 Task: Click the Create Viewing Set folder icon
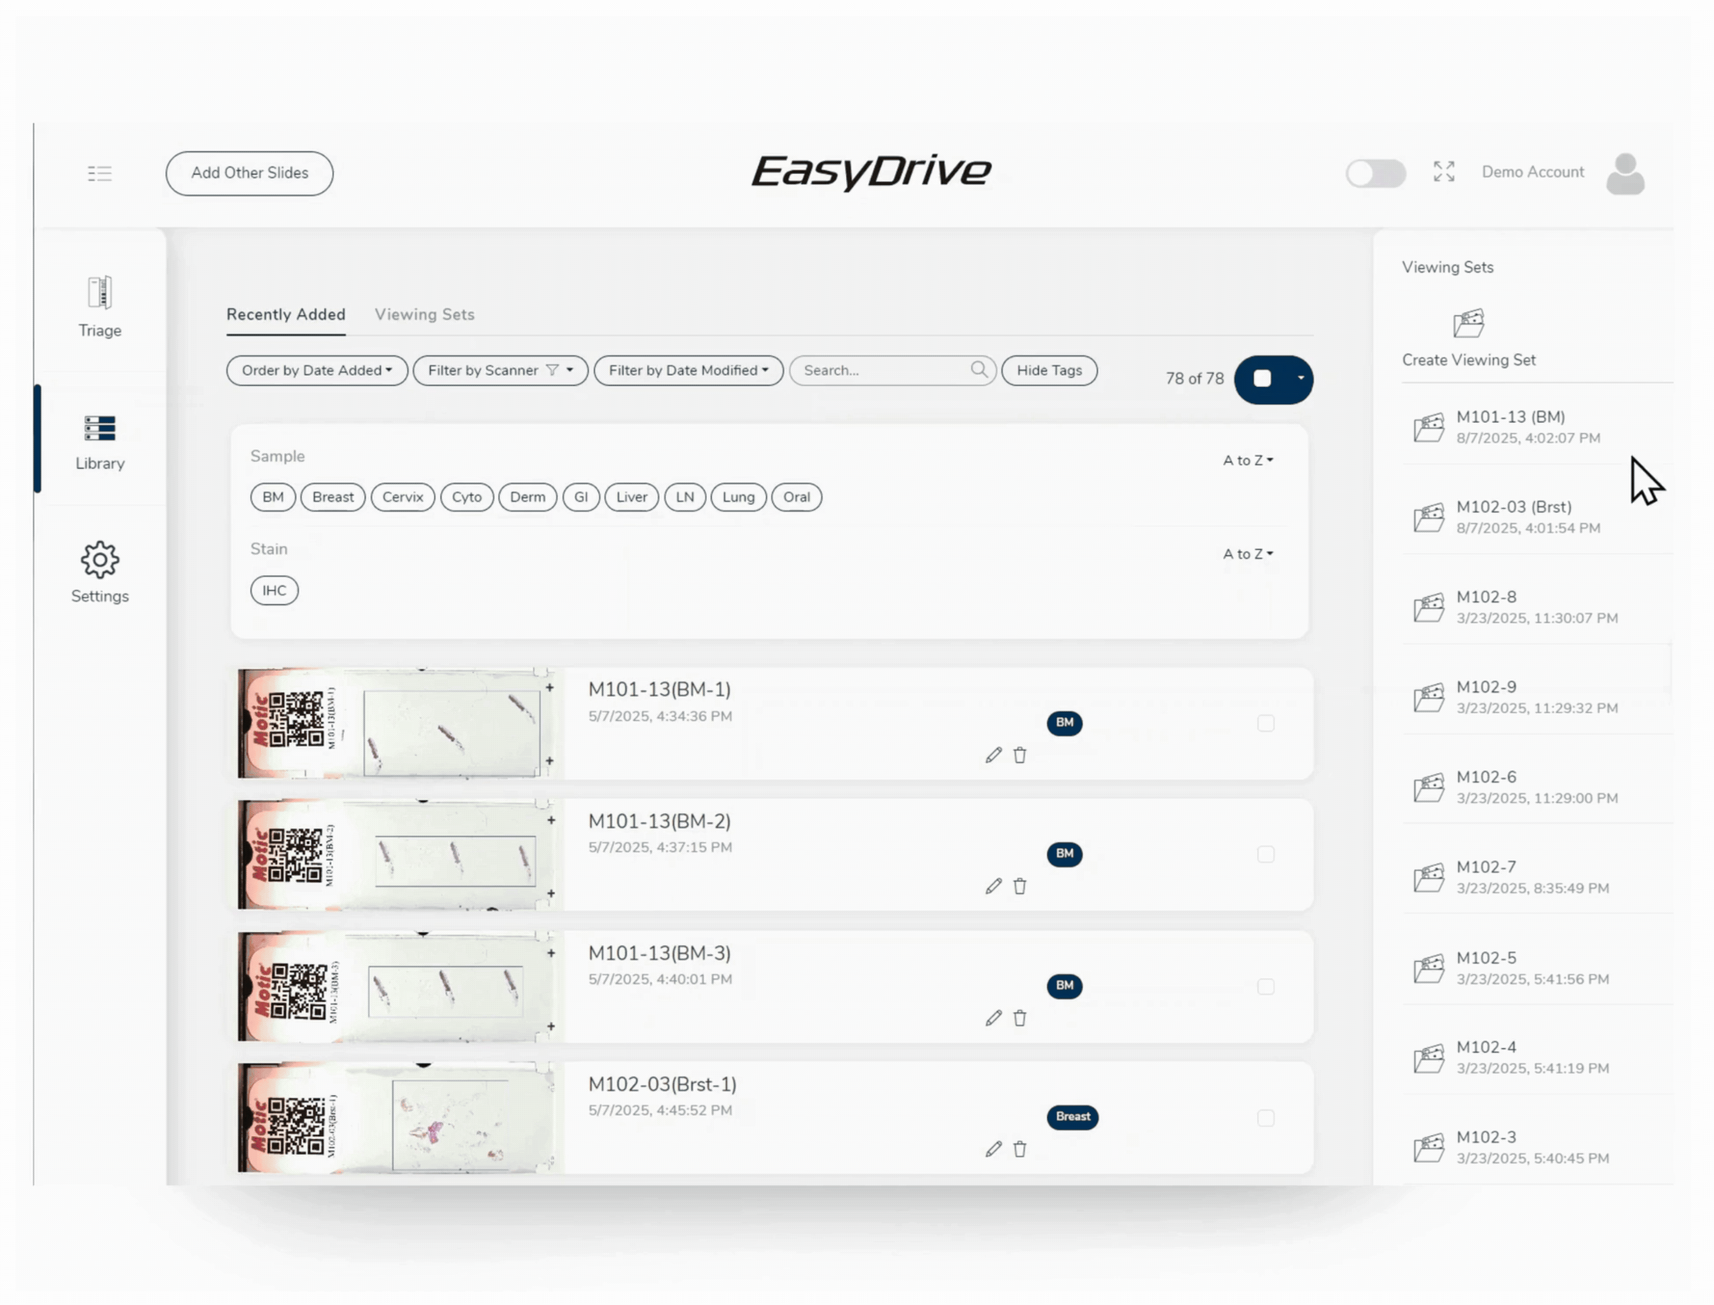tap(1469, 323)
